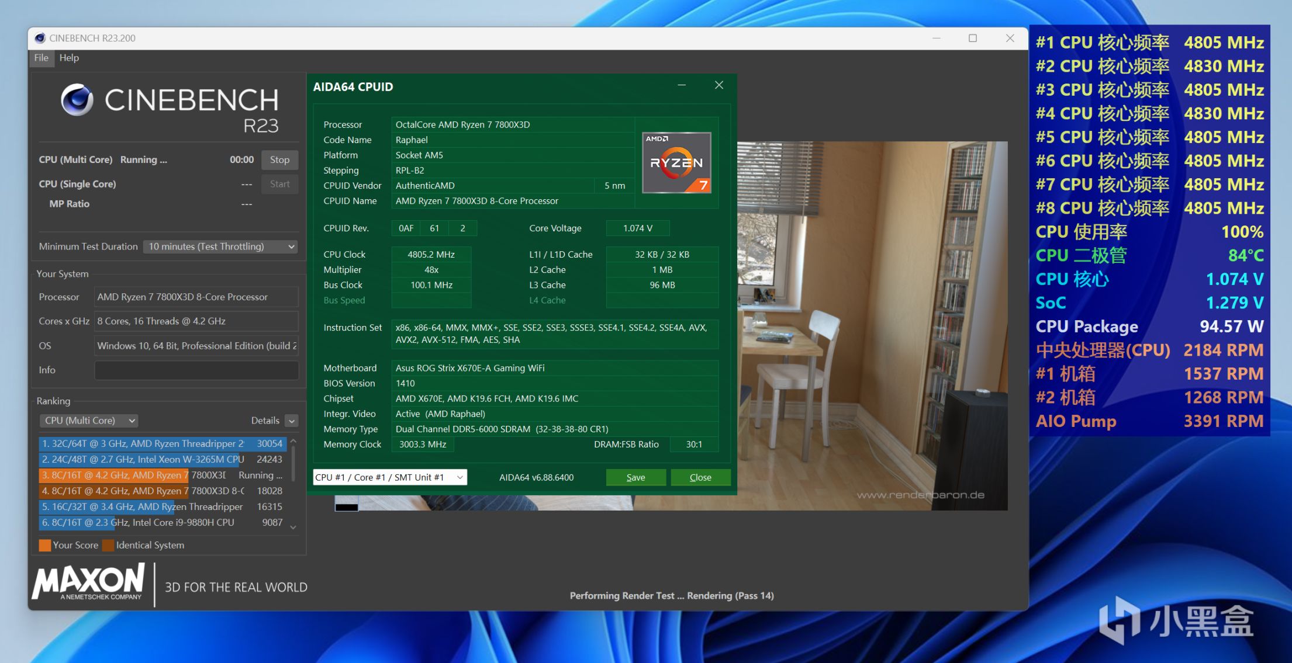Image resolution: width=1292 pixels, height=663 pixels.
Task: Open the File menu
Action: 41,58
